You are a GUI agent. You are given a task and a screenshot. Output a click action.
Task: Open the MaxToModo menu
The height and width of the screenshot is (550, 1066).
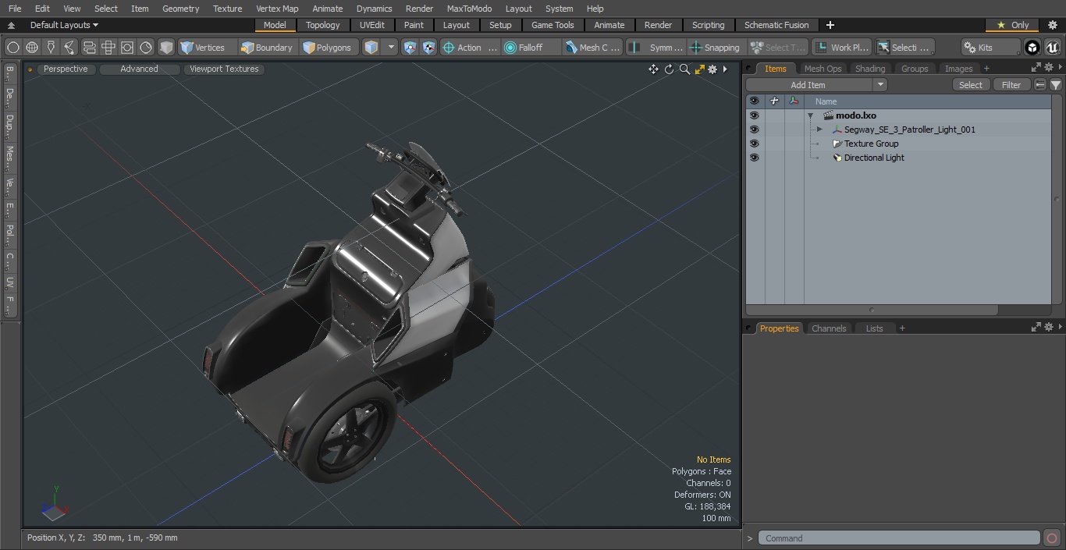[469, 9]
